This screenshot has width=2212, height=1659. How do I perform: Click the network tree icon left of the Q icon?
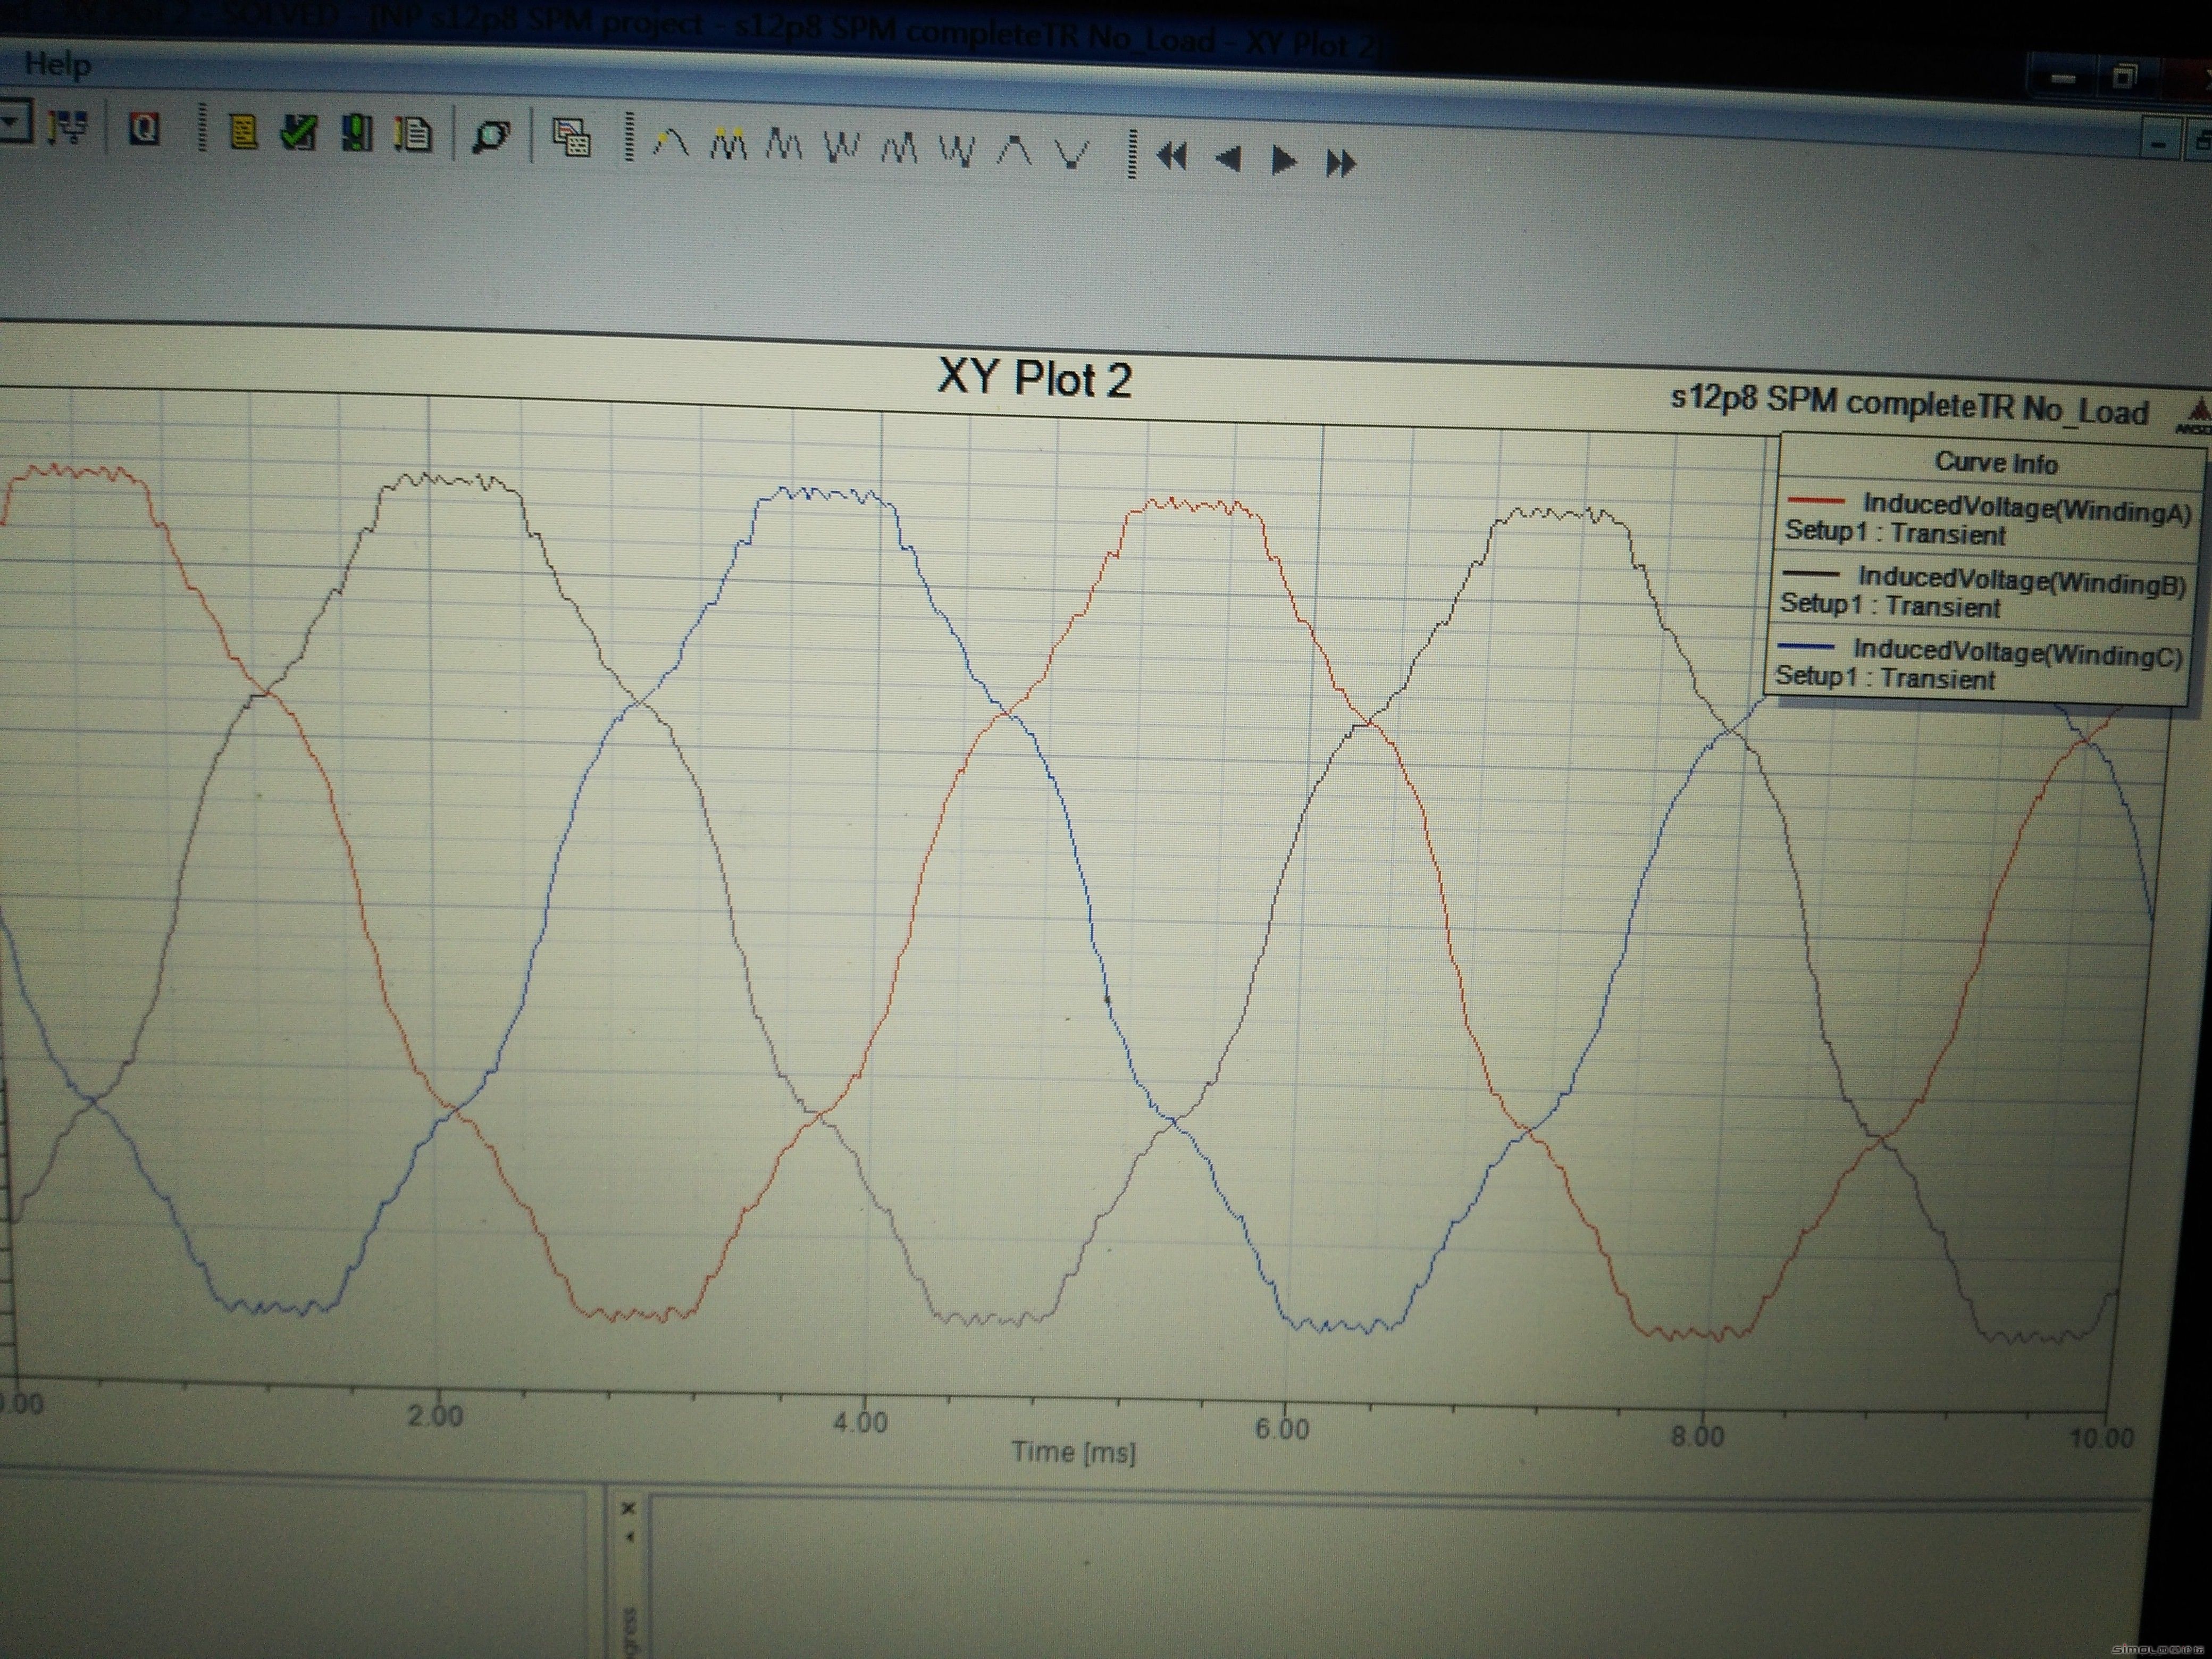(68, 127)
